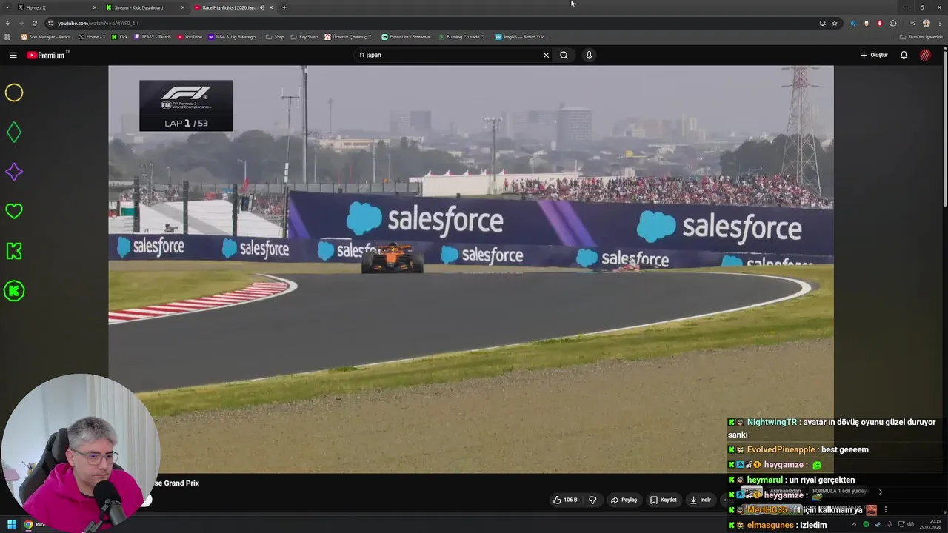The height and width of the screenshot is (533, 948).
Task: Open Spotify tray icon
Action: (x=866, y=524)
